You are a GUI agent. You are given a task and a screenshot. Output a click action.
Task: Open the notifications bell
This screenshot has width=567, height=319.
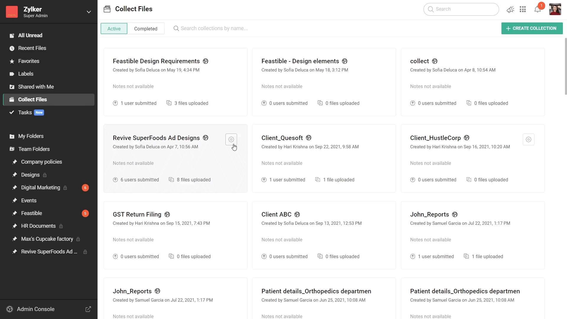pyautogui.click(x=537, y=9)
